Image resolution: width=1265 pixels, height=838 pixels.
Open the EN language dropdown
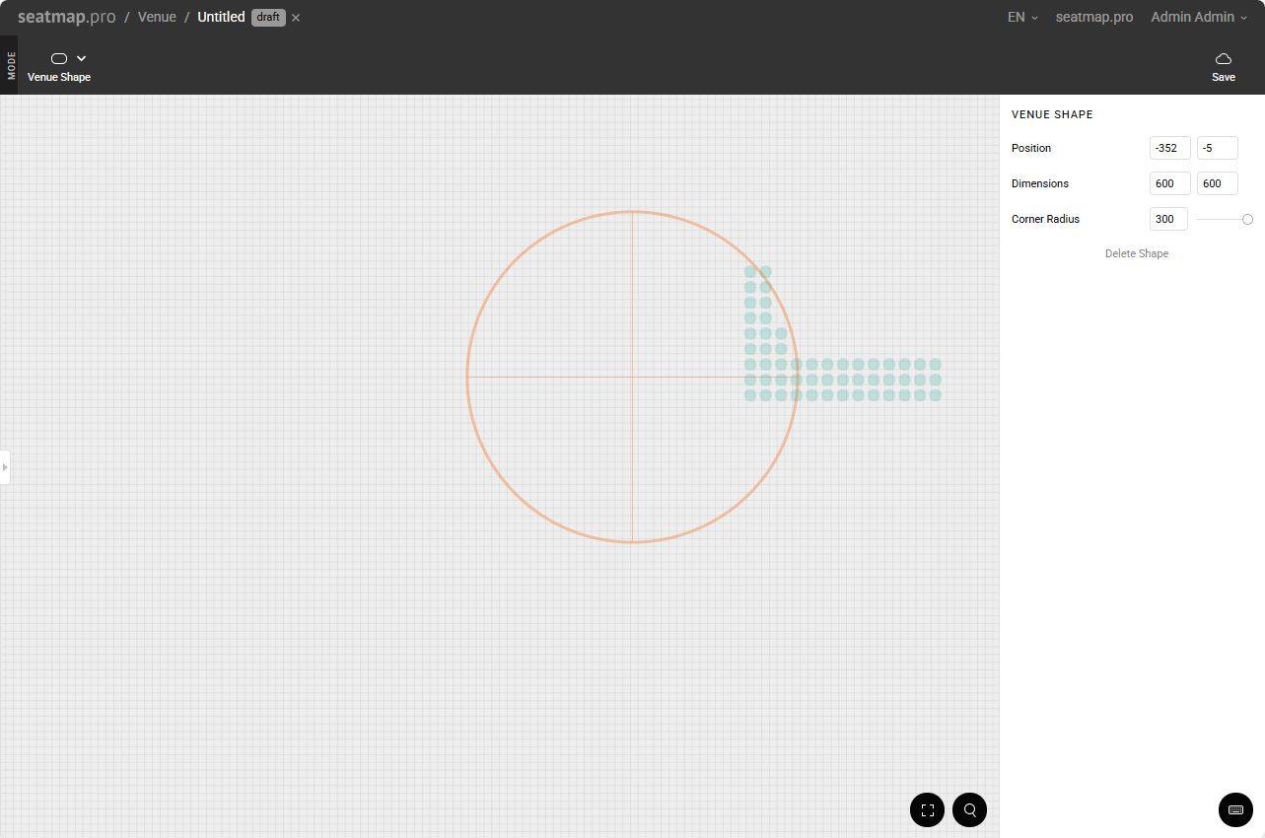1022,18
